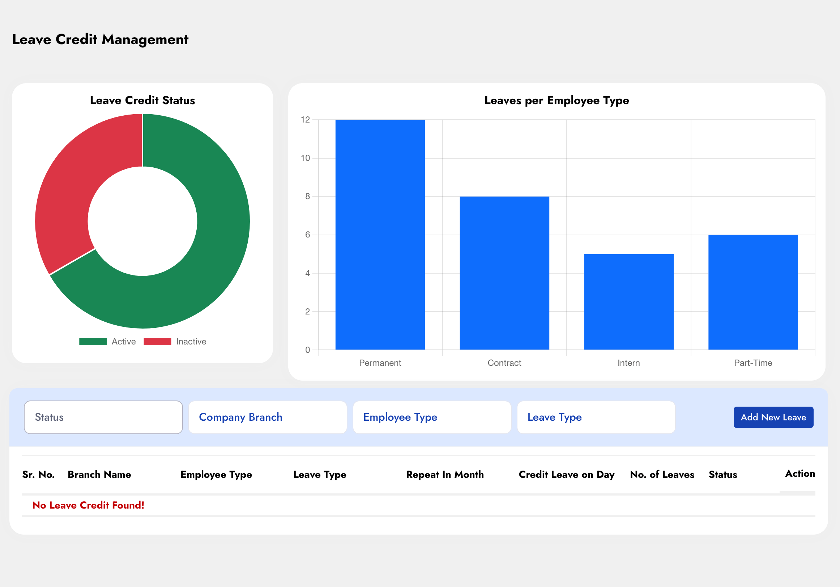Open the Leave Type filter dropdown
This screenshot has height=587, width=840.
pyautogui.click(x=596, y=417)
